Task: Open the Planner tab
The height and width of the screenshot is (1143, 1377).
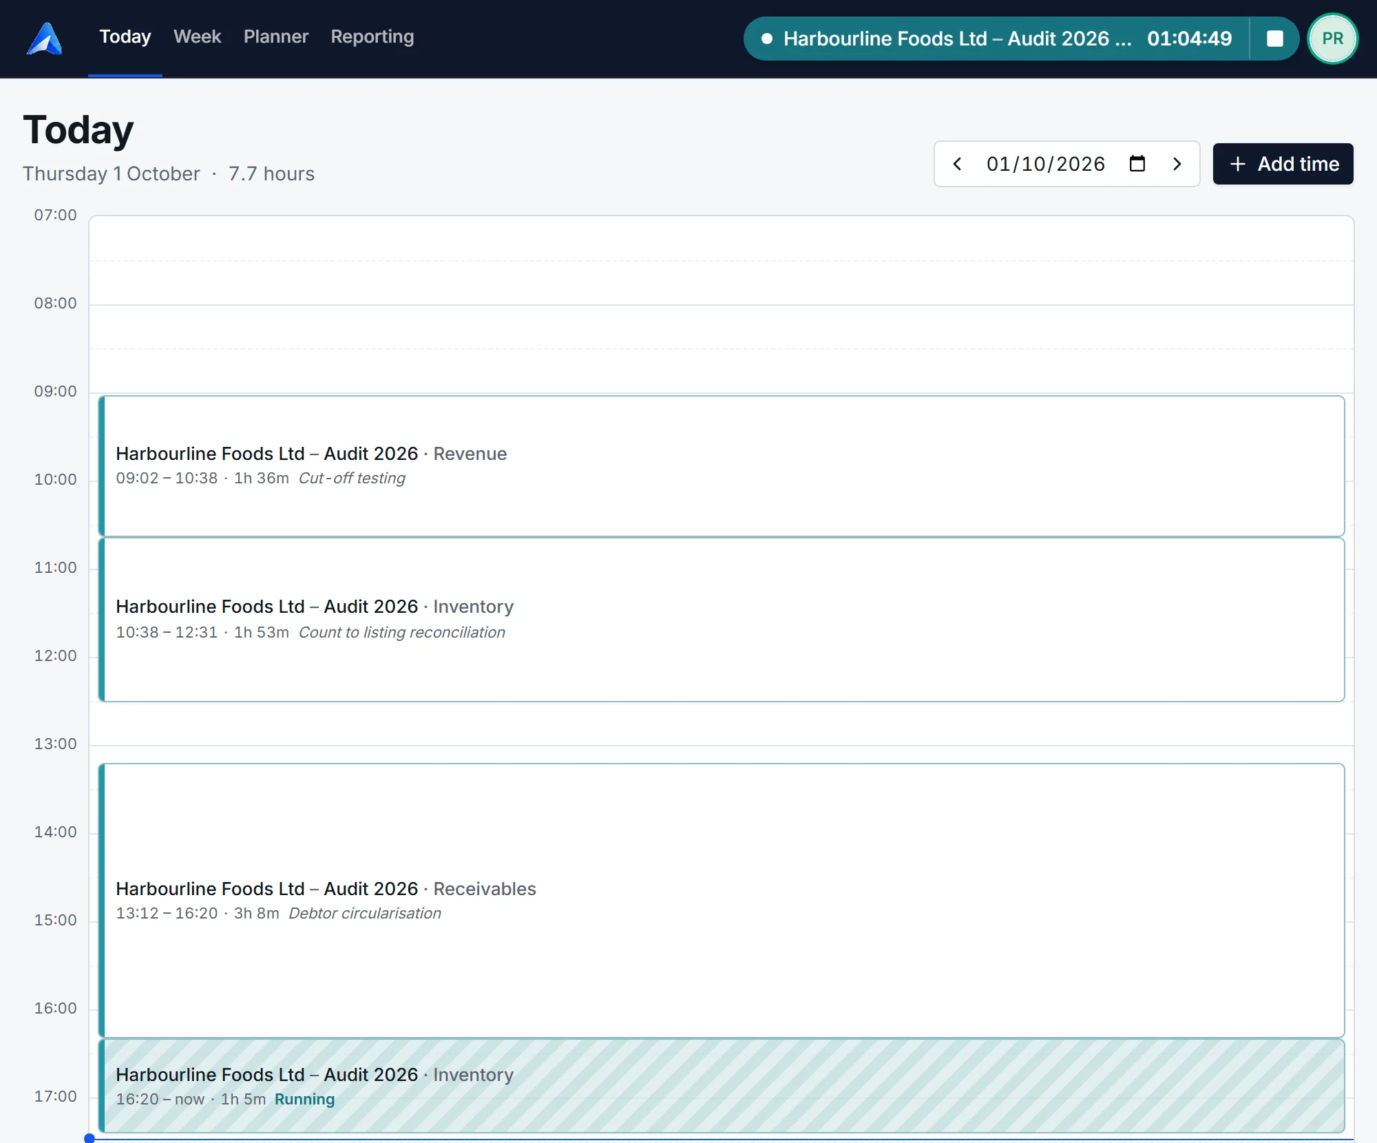Action: (276, 37)
